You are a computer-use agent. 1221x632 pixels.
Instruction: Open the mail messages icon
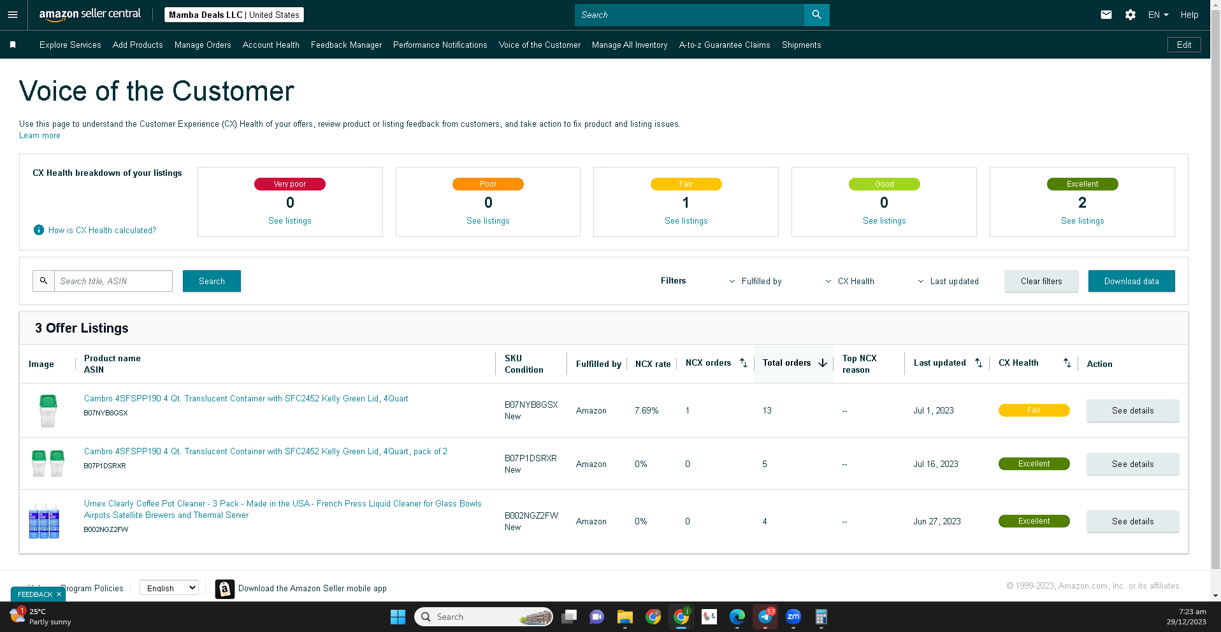pyautogui.click(x=1106, y=15)
